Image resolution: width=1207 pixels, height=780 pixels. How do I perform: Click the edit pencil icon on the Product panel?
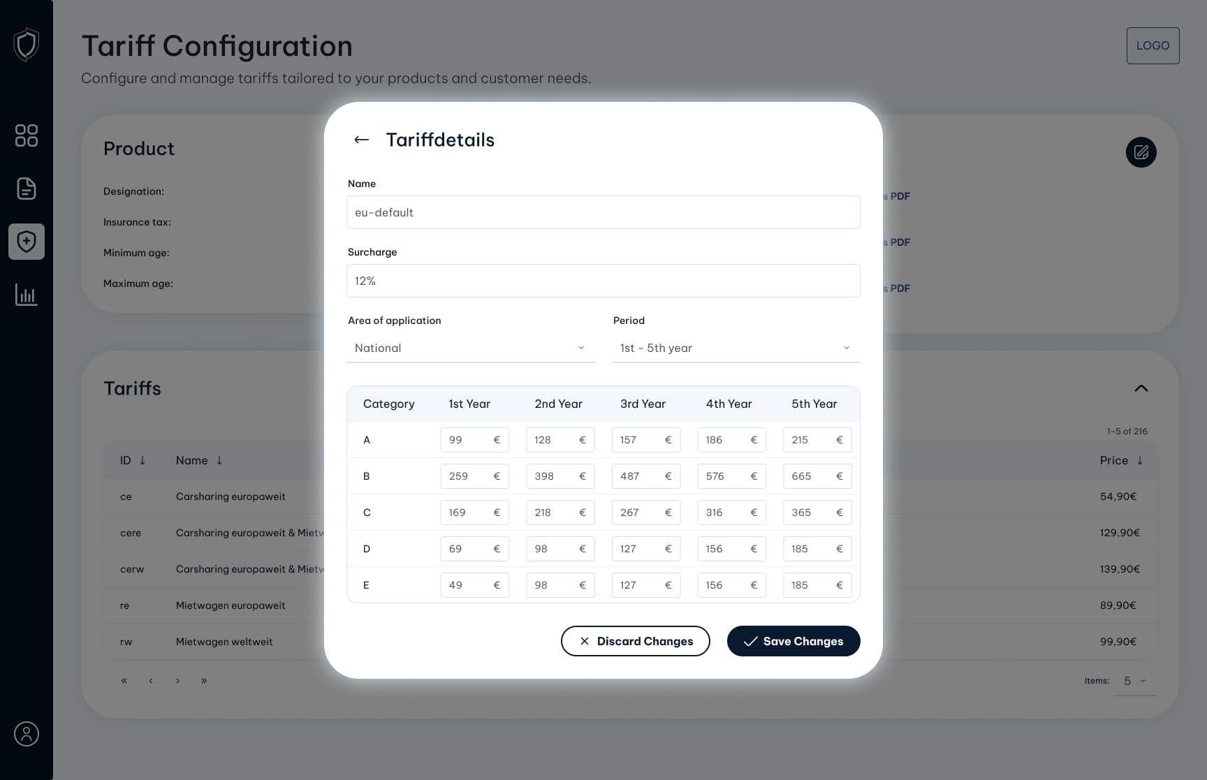(x=1141, y=152)
